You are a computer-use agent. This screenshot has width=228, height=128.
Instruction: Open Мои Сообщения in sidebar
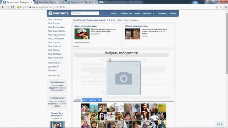tap(56, 39)
